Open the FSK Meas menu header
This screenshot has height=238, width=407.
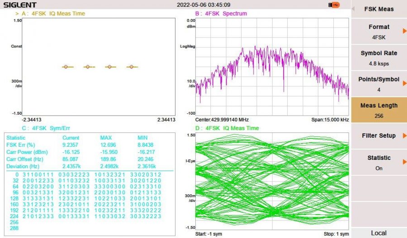click(x=379, y=9)
